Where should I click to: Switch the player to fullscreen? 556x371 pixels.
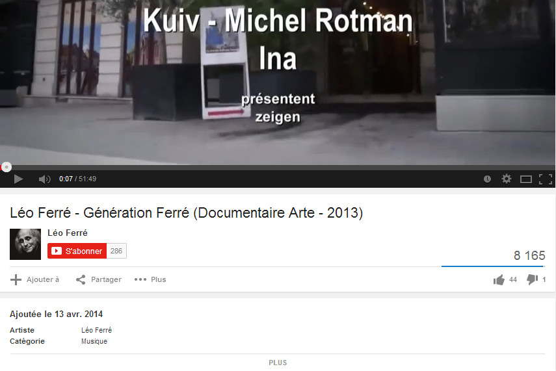[546, 179]
